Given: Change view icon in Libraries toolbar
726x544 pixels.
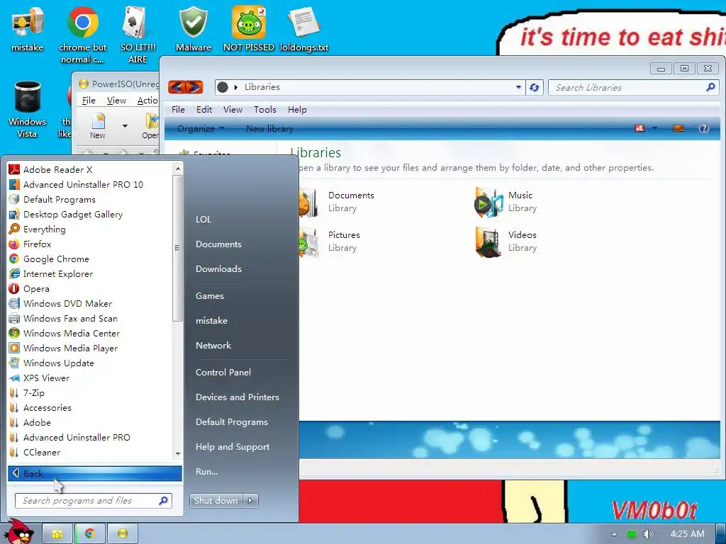Looking at the screenshot, I should click(x=640, y=129).
